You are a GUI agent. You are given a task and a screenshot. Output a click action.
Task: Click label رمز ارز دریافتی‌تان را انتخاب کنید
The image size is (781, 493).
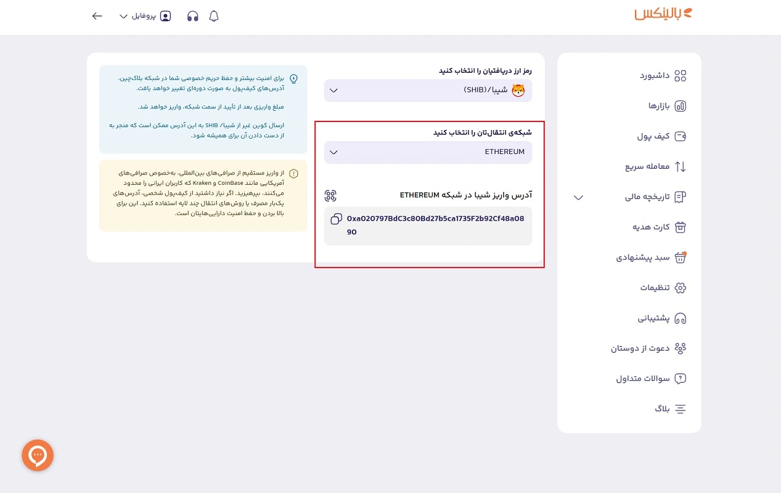coord(485,71)
